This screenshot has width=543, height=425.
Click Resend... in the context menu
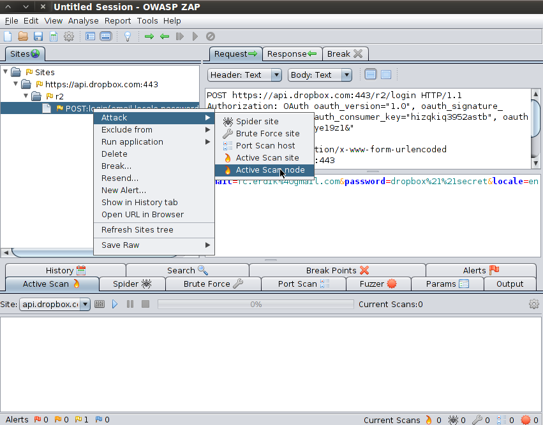click(154, 178)
